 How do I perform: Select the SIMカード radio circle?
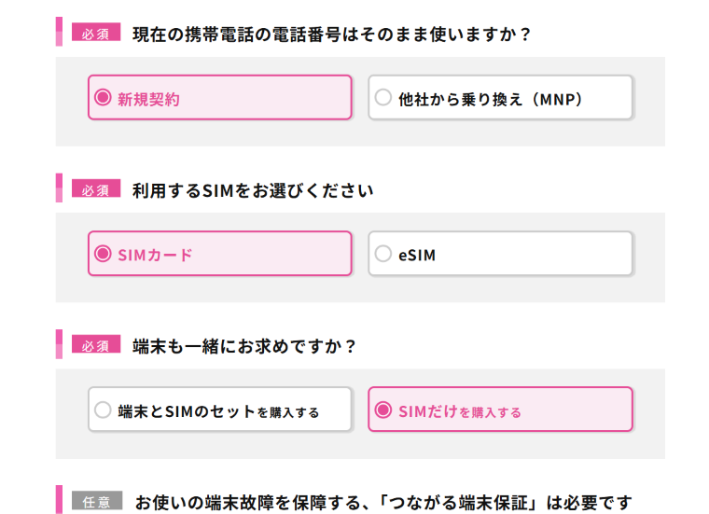[x=104, y=254]
